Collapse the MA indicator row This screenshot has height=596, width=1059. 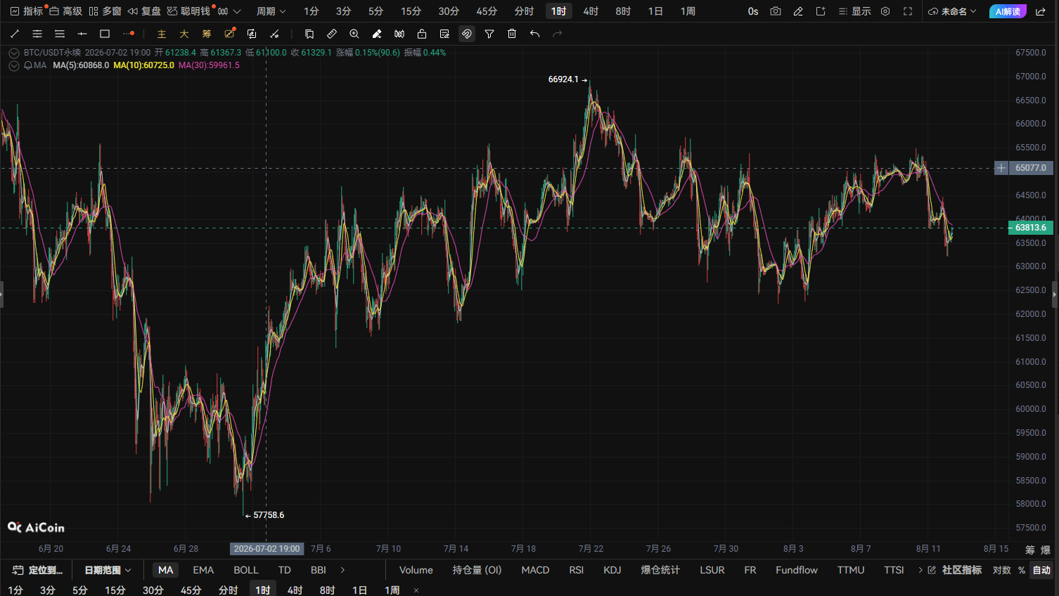coord(14,65)
